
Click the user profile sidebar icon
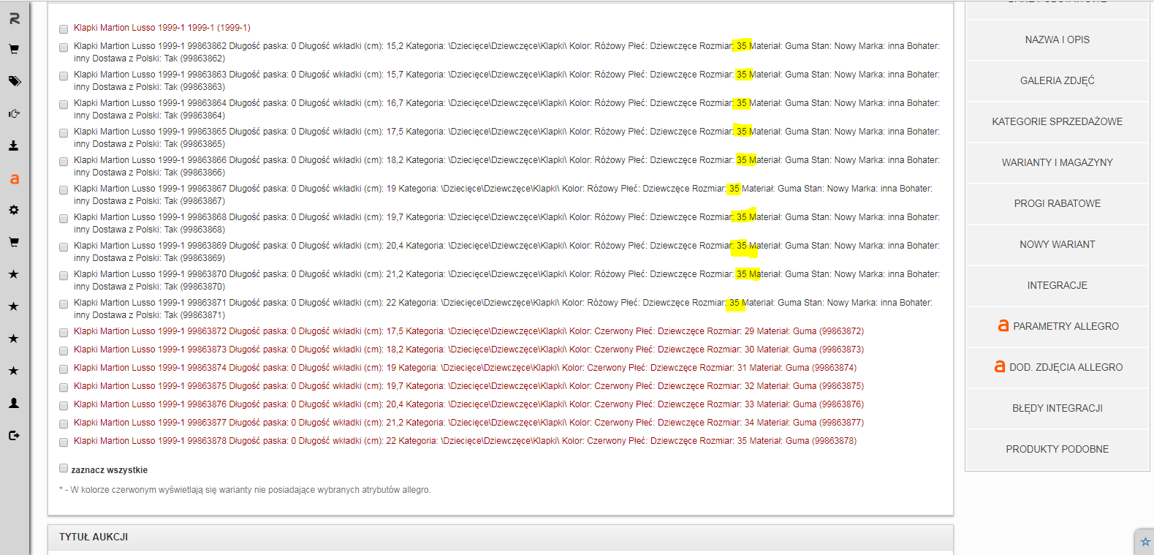tap(14, 403)
